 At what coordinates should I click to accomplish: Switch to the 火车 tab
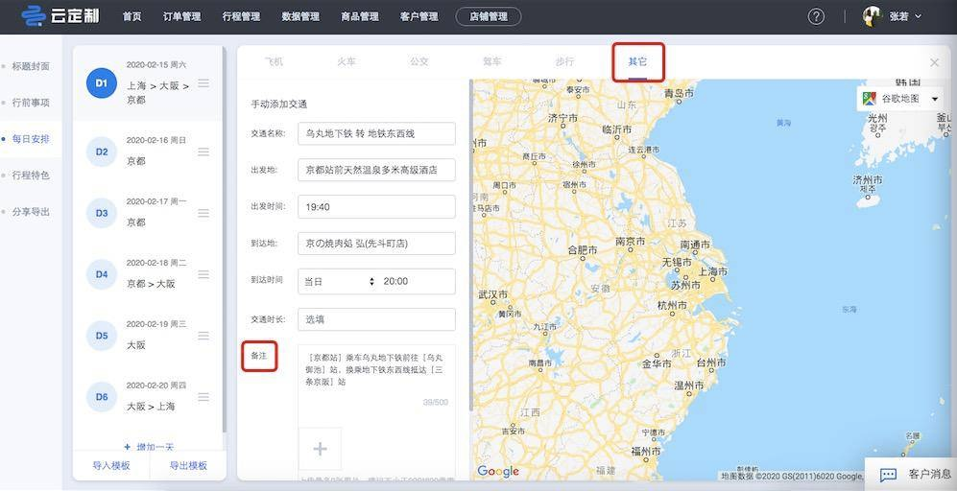coord(347,61)
